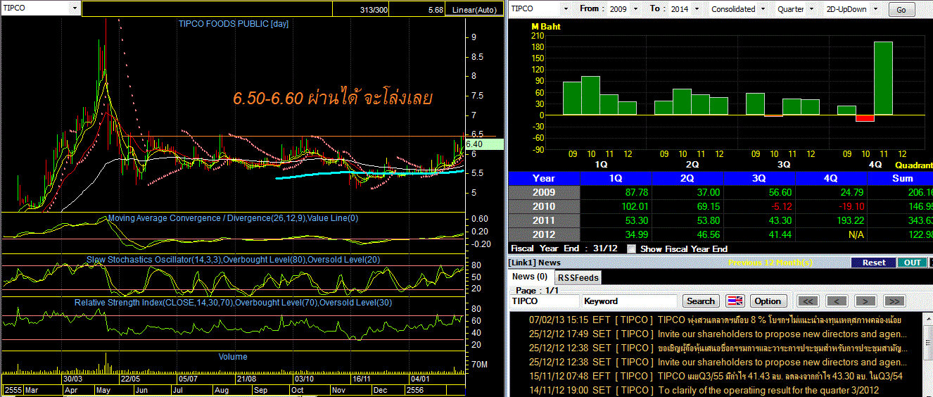Click the Linear(Auto) scale label
This screenshot has width=933, height=397.
474,10
